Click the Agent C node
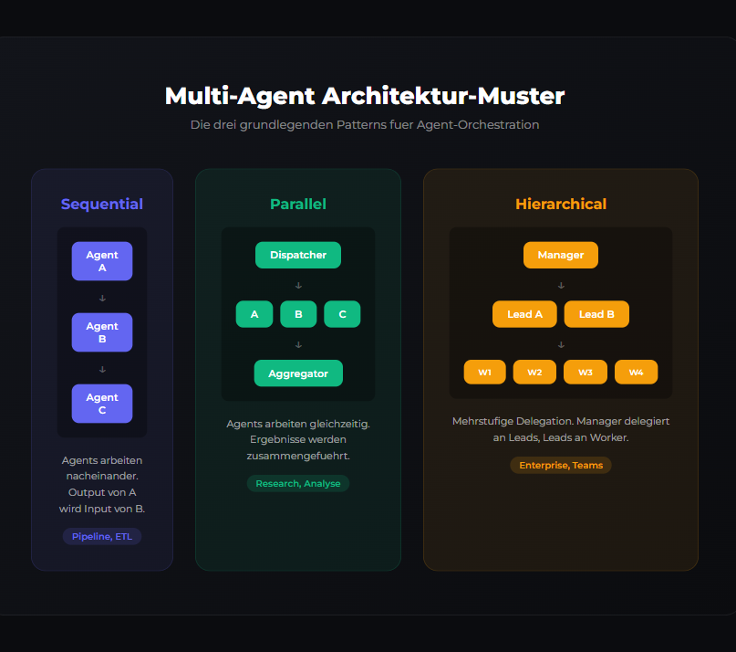The width and height of the screenshot is (736, 652). pos(102,404)
